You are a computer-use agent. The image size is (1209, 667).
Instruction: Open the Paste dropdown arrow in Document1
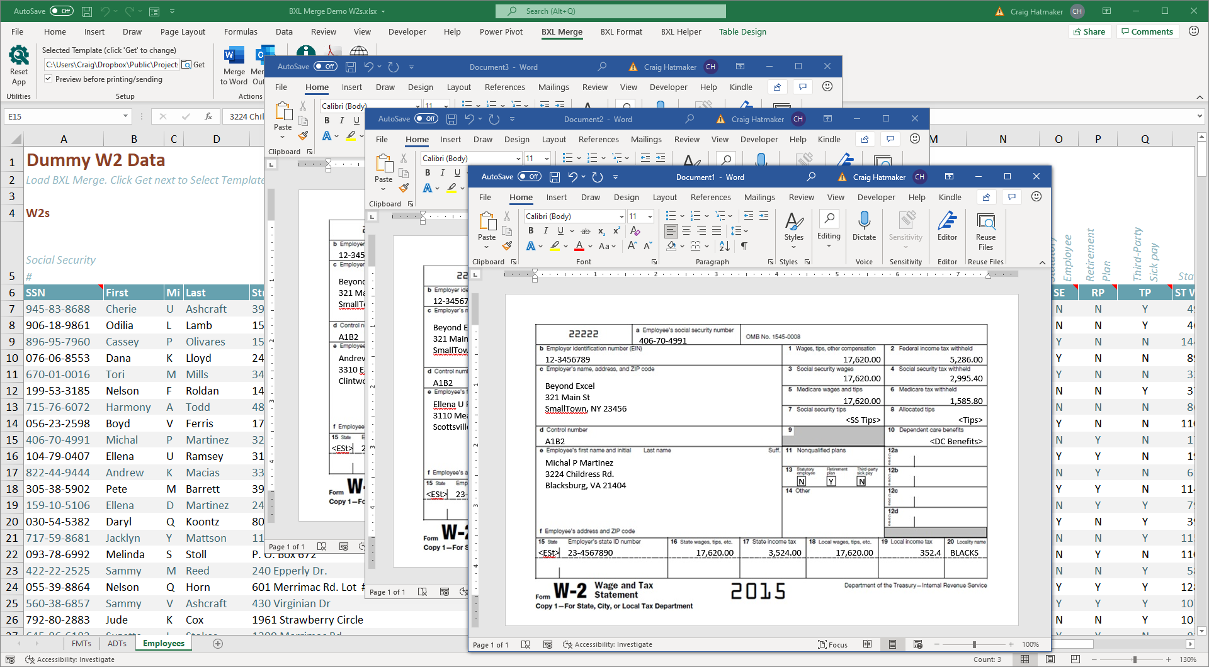486,247
